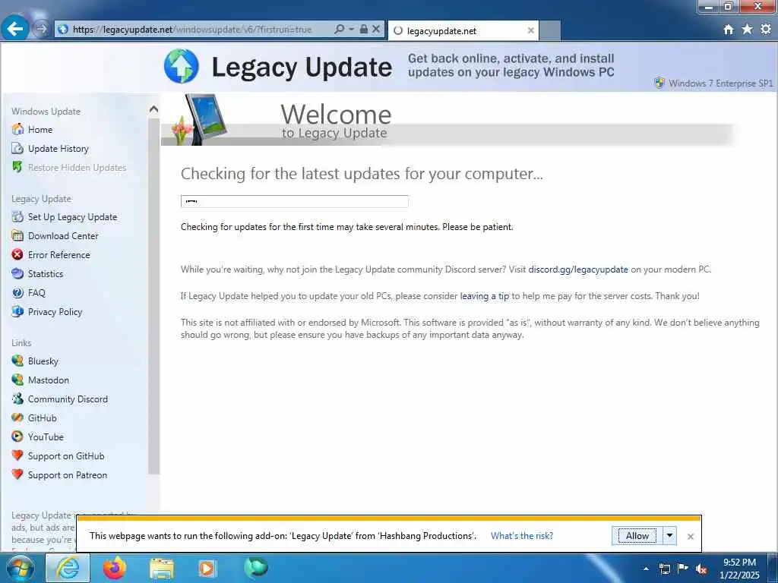This screenshot has width=778, height=583.
Task: Click the stop loading X in address bar
Action: tap(376, 30)
